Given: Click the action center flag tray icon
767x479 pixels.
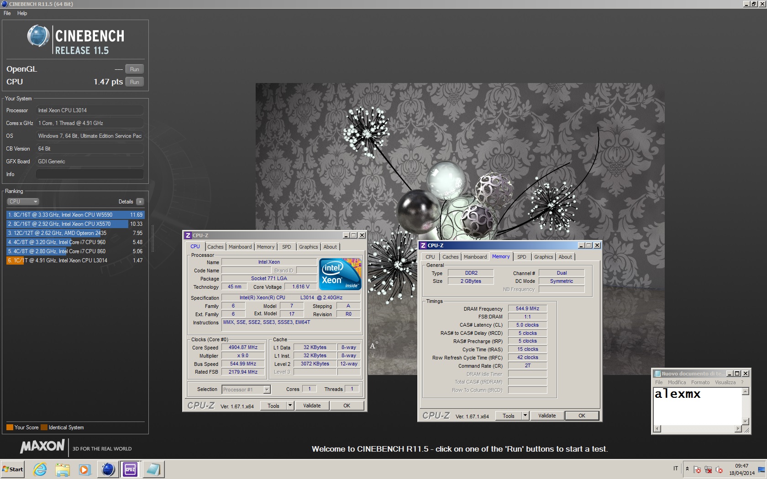Looking at the screenshot, I should click(697, 469).
